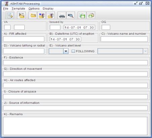Screen dimensions: 152x138
Task: Click the folder icon with blue square
Action: (x=41, y=15)
